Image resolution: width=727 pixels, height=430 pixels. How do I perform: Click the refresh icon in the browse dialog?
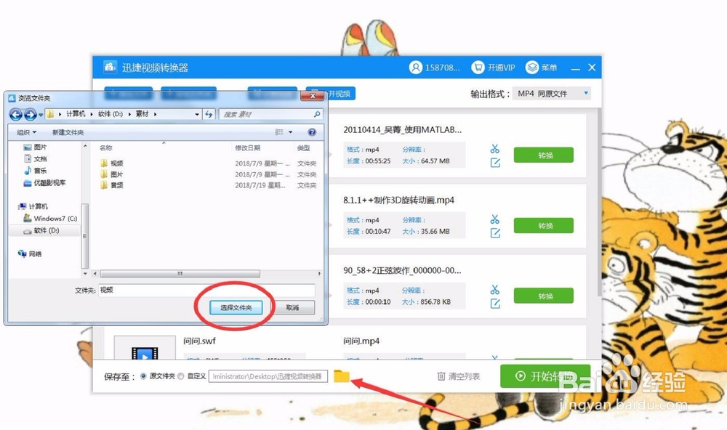pyautogui.click(x=209, y=114)
